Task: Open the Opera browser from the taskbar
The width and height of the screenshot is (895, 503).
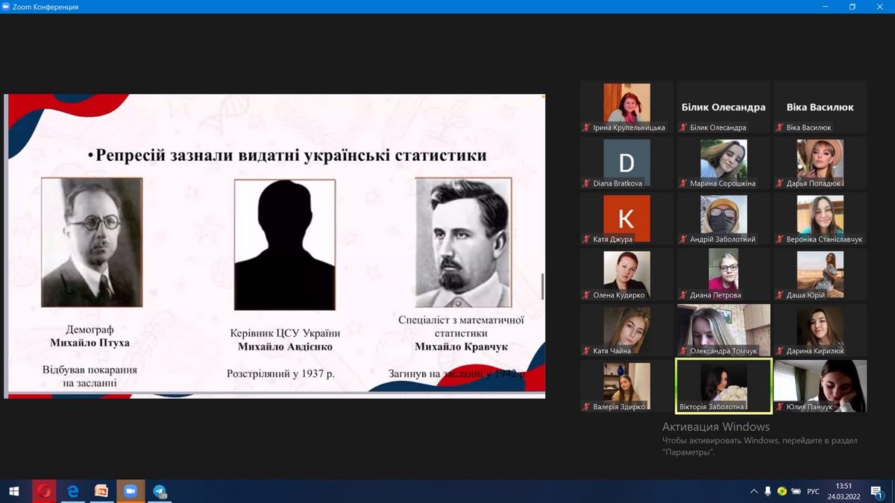Action: click(x=44, y=491)
